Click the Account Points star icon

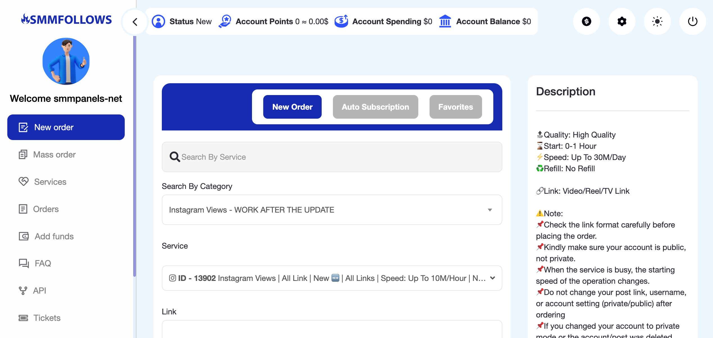225,21
